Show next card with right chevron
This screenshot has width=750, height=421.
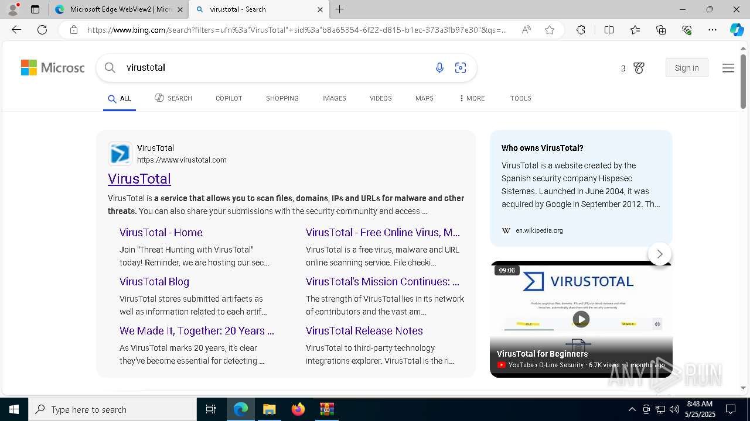click(x=660, y=254)
